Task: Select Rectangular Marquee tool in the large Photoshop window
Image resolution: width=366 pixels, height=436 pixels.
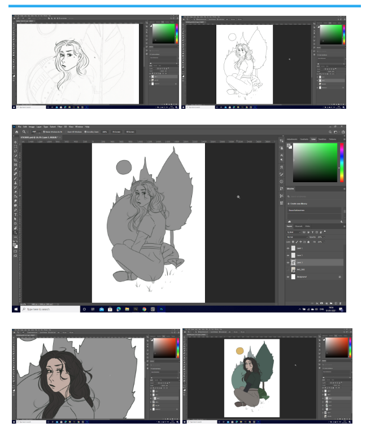Action: (15, 147)
